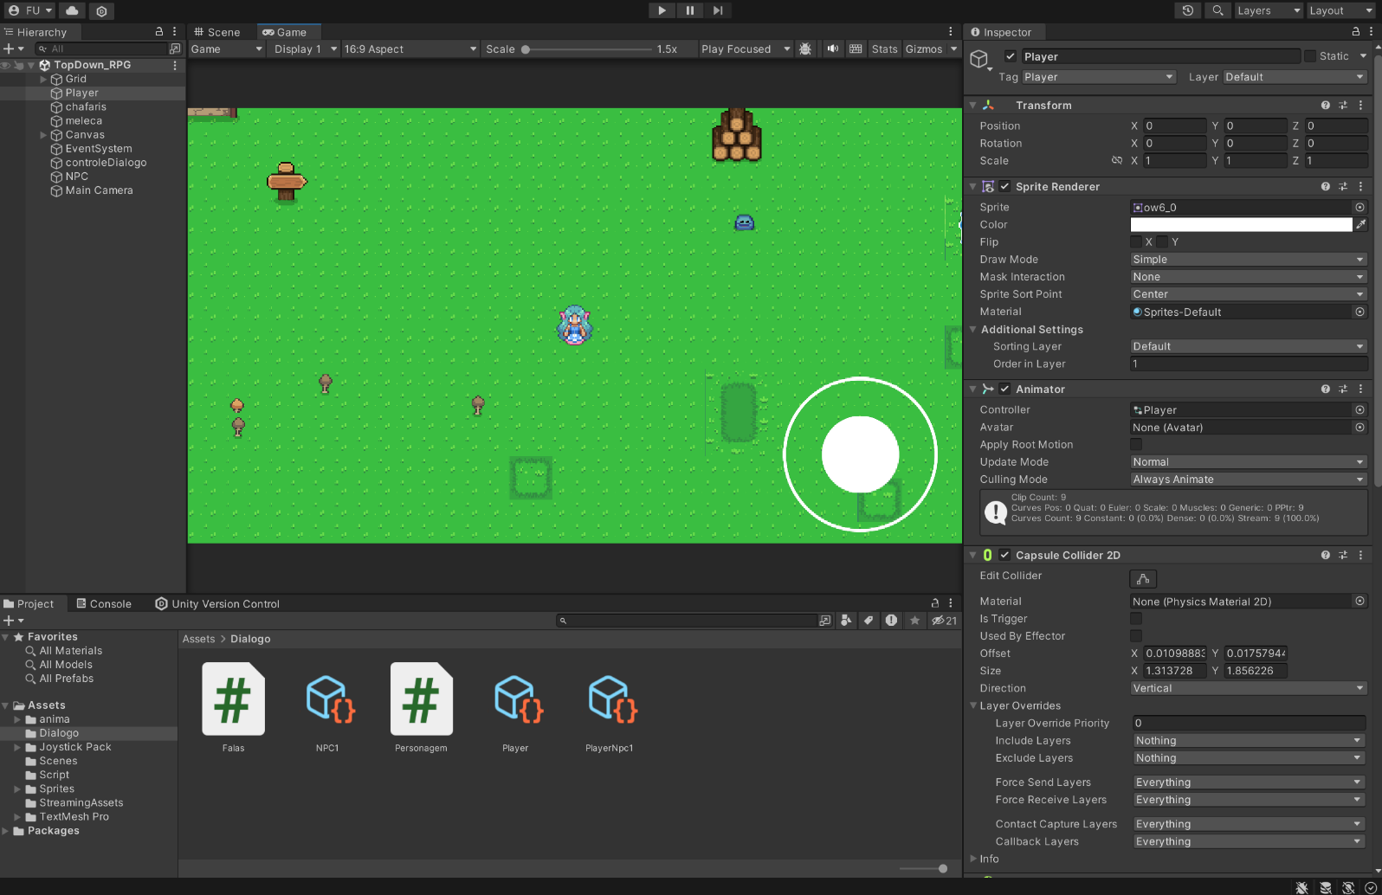
Task: Open the Sprite Renderer help icon
Action: pos(1325,186)
